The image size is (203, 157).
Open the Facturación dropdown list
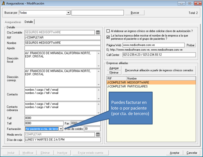(61, 129)
